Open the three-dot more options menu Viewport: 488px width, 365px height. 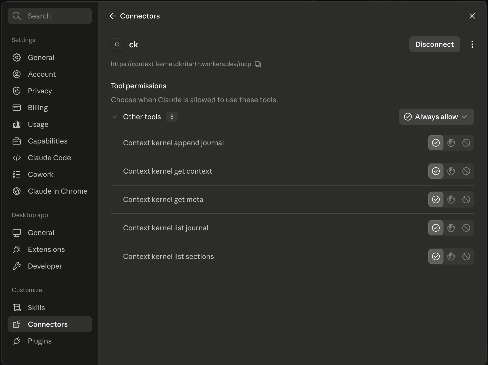[472, 44]
